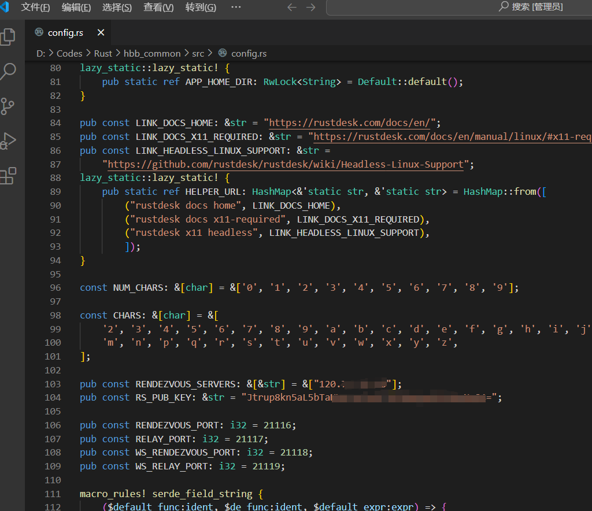Viewport: 592px width, 511px height.
Task: Click line number 103 in the gutter
Action: (53, 384)
